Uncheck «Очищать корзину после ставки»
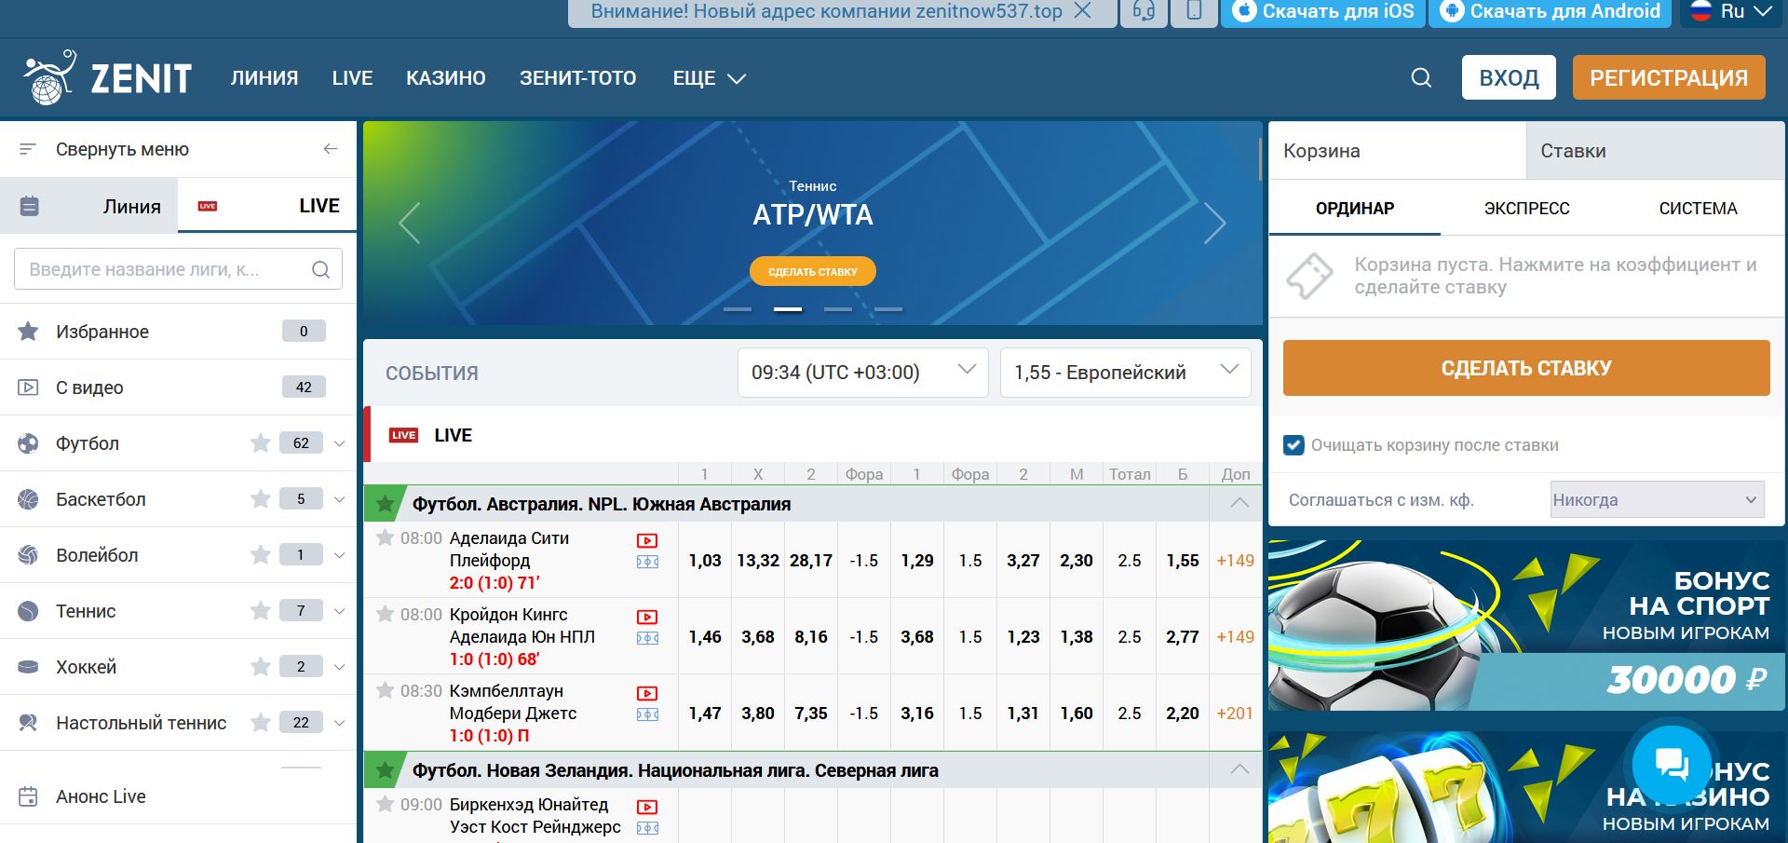The height and width of the screenshot is (843, 1788). (1294, 445)
